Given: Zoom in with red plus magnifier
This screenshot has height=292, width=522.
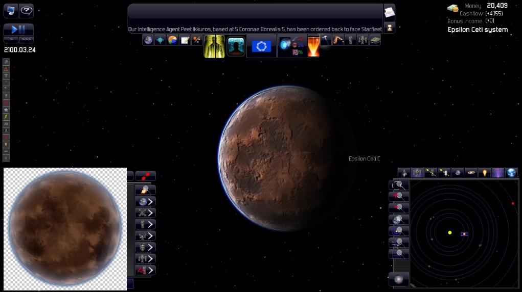Looking at the screenshot, I should [398, 196].
